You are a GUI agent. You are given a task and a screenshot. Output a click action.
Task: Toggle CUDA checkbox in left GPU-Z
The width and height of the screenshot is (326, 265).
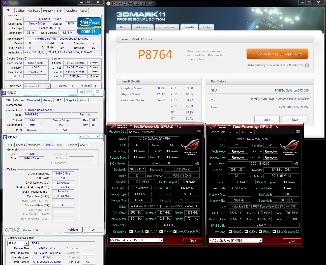(x=147, y=231)
